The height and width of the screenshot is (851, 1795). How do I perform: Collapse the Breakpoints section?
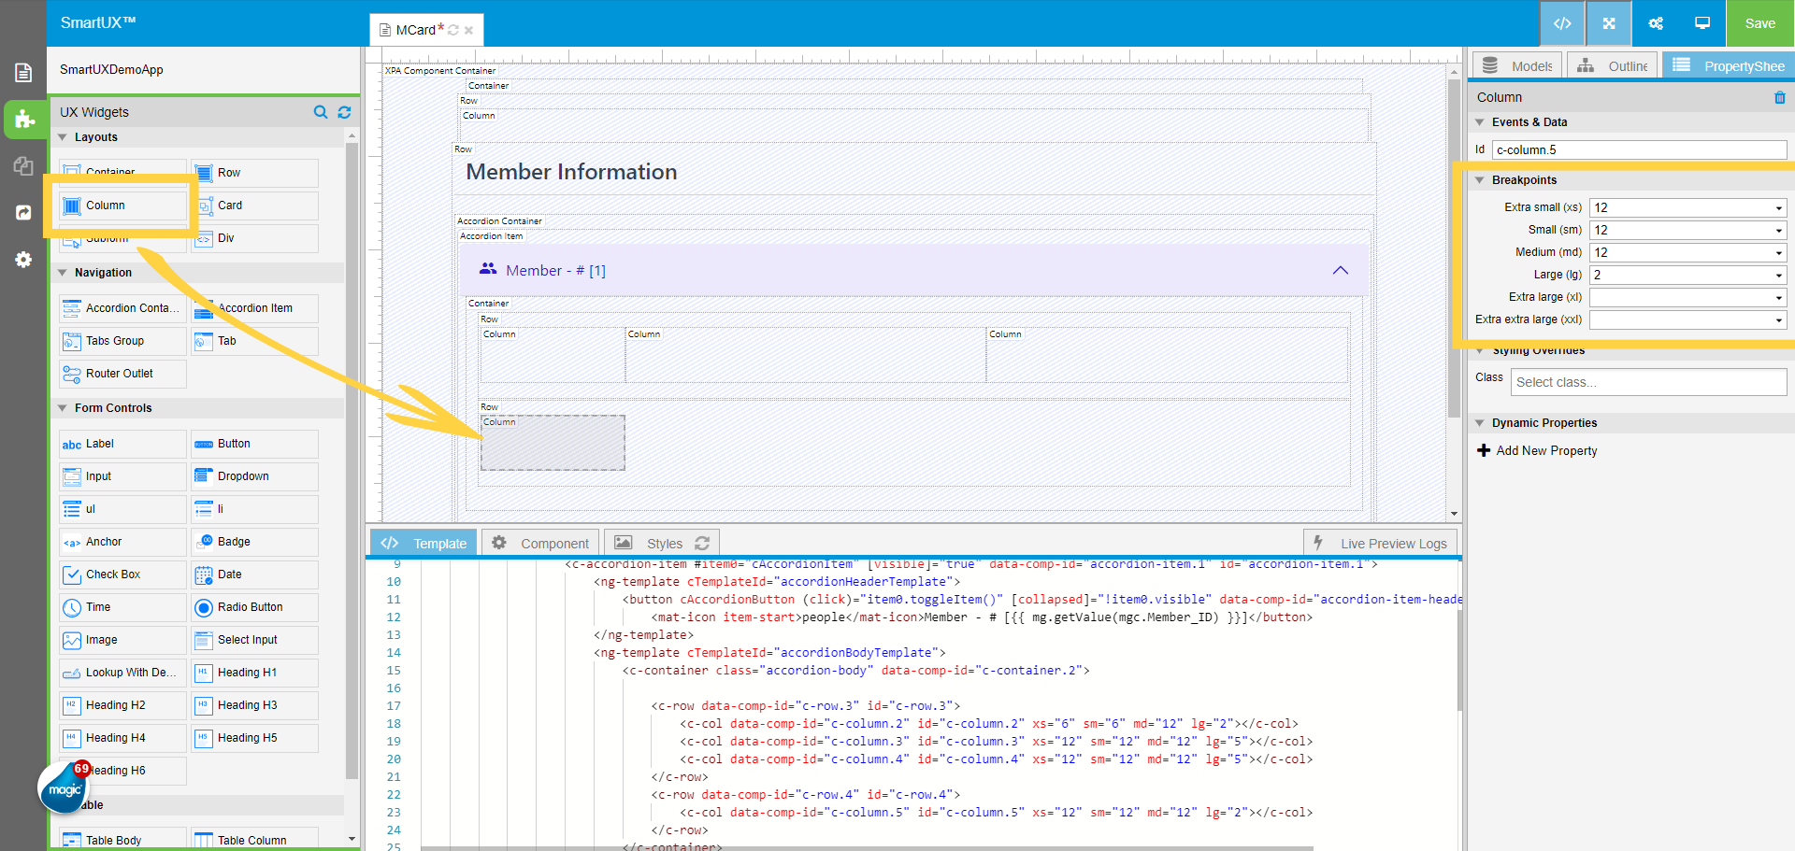[1480, 180]
